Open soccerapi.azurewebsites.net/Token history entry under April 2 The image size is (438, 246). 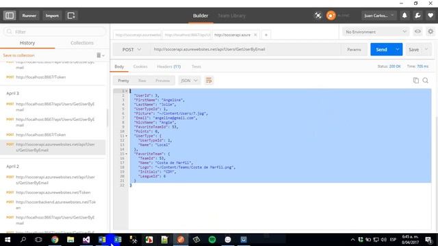click(53, 193)
